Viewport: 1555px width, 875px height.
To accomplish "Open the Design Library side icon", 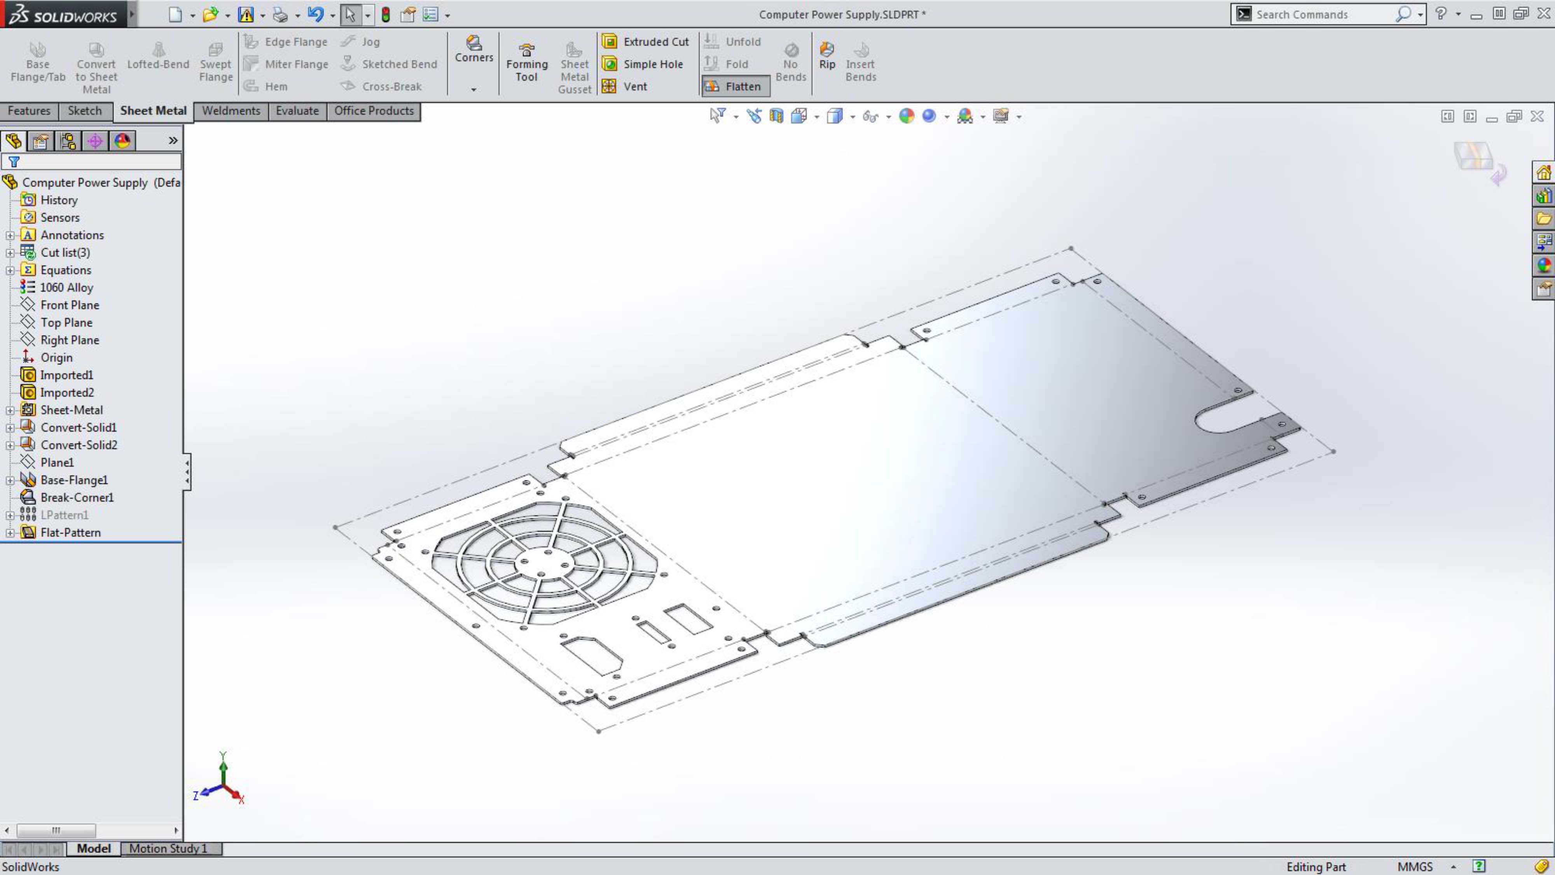I will click(x=1543, y=196).
